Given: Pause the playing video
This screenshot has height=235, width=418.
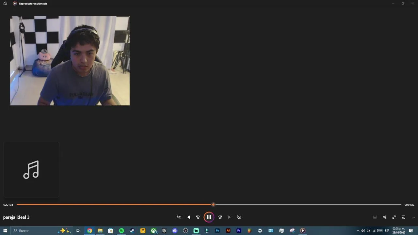Looking at the screenshot, I should pyautogui.click(x=209, y=217).
